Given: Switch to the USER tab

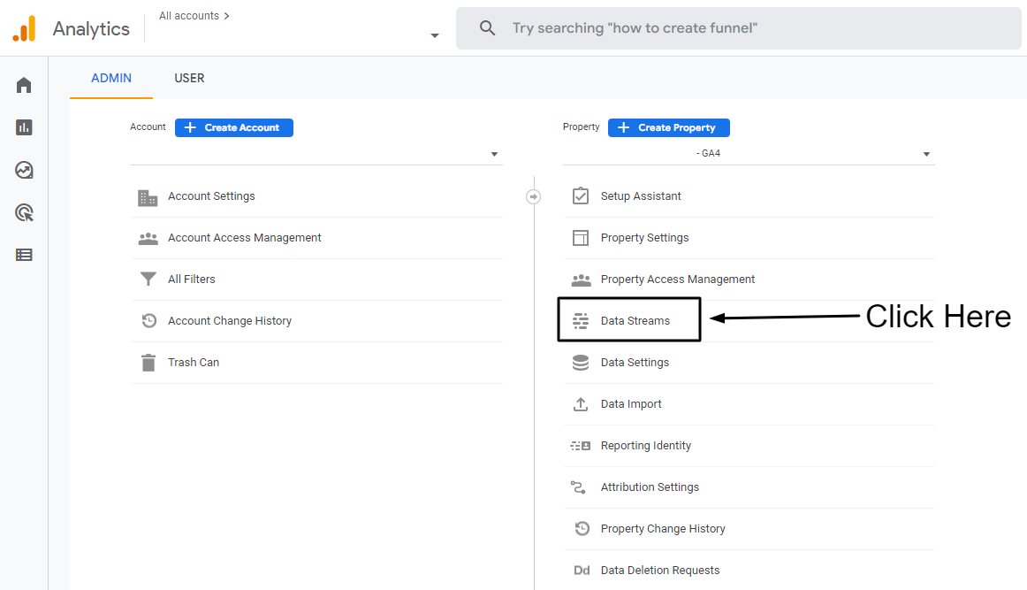Looking at the screenshot, I should click(189, 78).
